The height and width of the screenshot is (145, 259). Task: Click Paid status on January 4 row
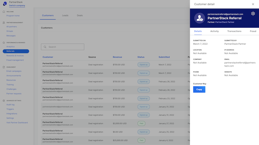click(141, 140)
